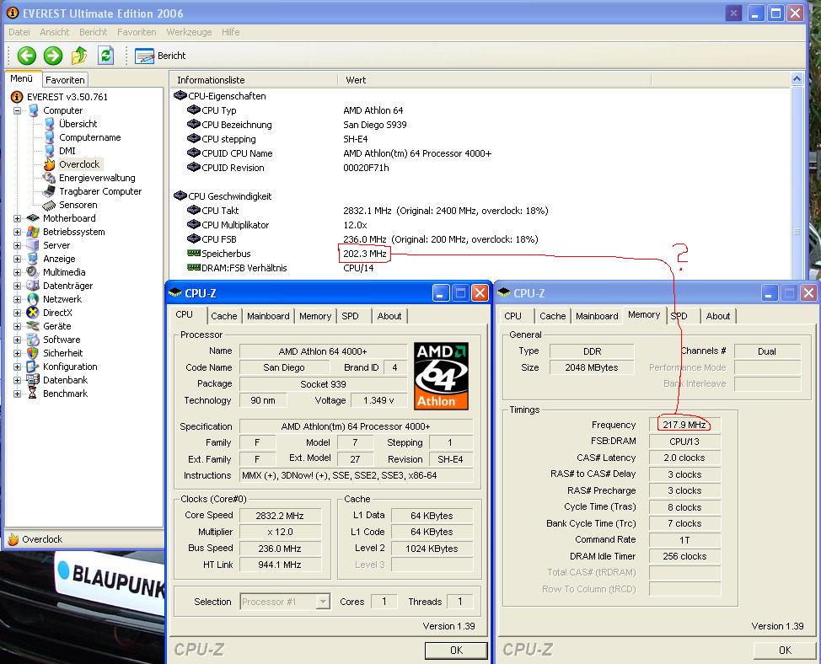Image resolution: width=821 pixels, height=664 pixels.
Task: Select Energieverwaltung tree entry
Action: 97,178
